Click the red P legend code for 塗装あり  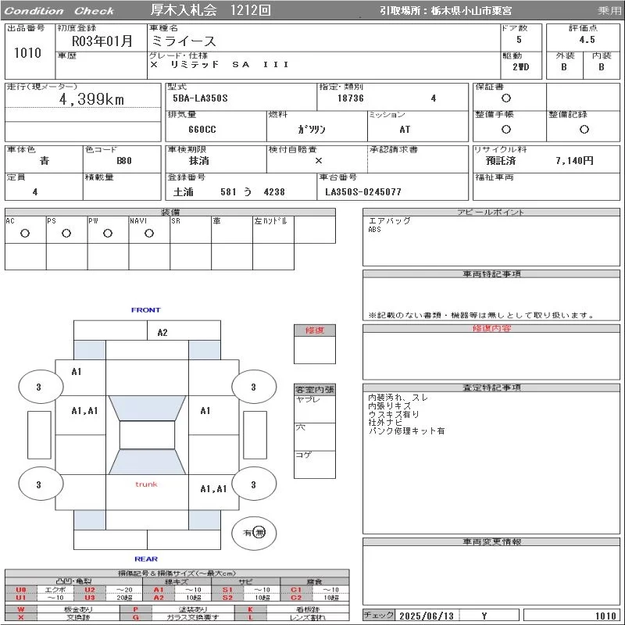(x=135, y=609)
